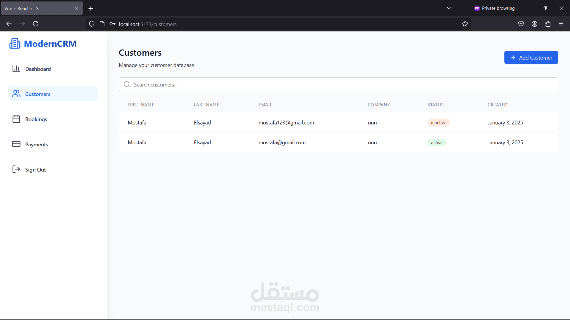Reload the current page
This screenshot has height=320, width=570.
coord(36,24)
